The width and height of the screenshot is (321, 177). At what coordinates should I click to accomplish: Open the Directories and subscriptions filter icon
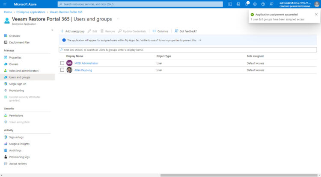238,4
